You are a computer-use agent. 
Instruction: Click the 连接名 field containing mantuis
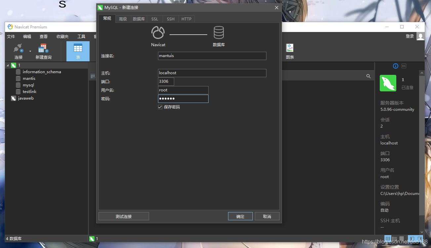pyautogui.click(x=212, y=56)
